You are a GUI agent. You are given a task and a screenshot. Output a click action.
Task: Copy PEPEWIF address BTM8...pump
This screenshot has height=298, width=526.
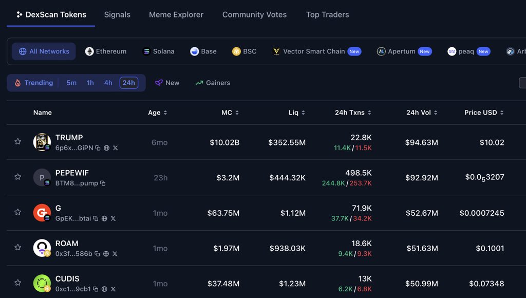click(x=103, y=183)
